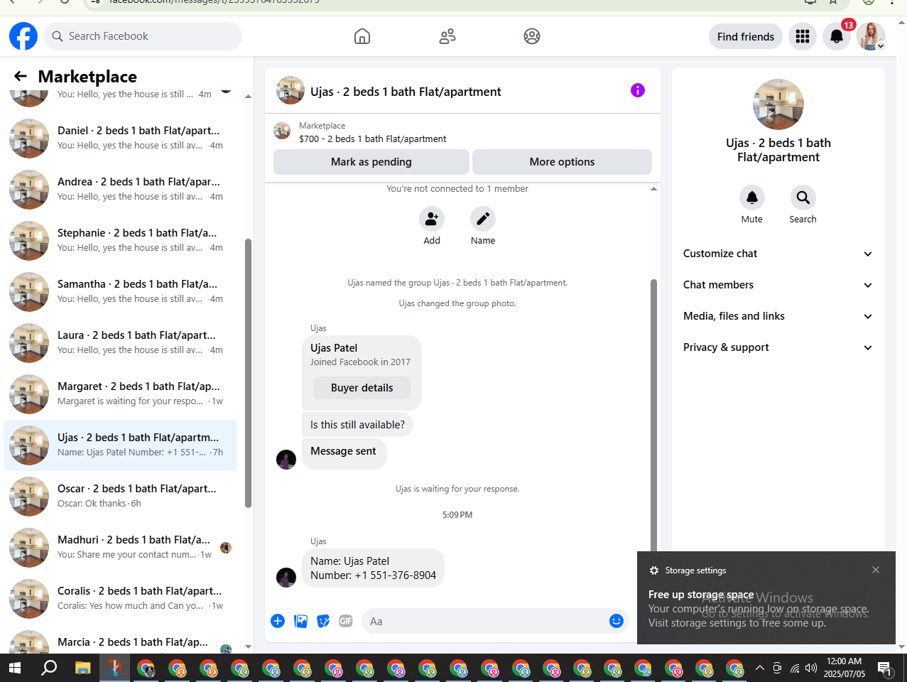907x682 pixels.
Task: Open Stephanie's conversation in the list
Action: coord(121,240)
